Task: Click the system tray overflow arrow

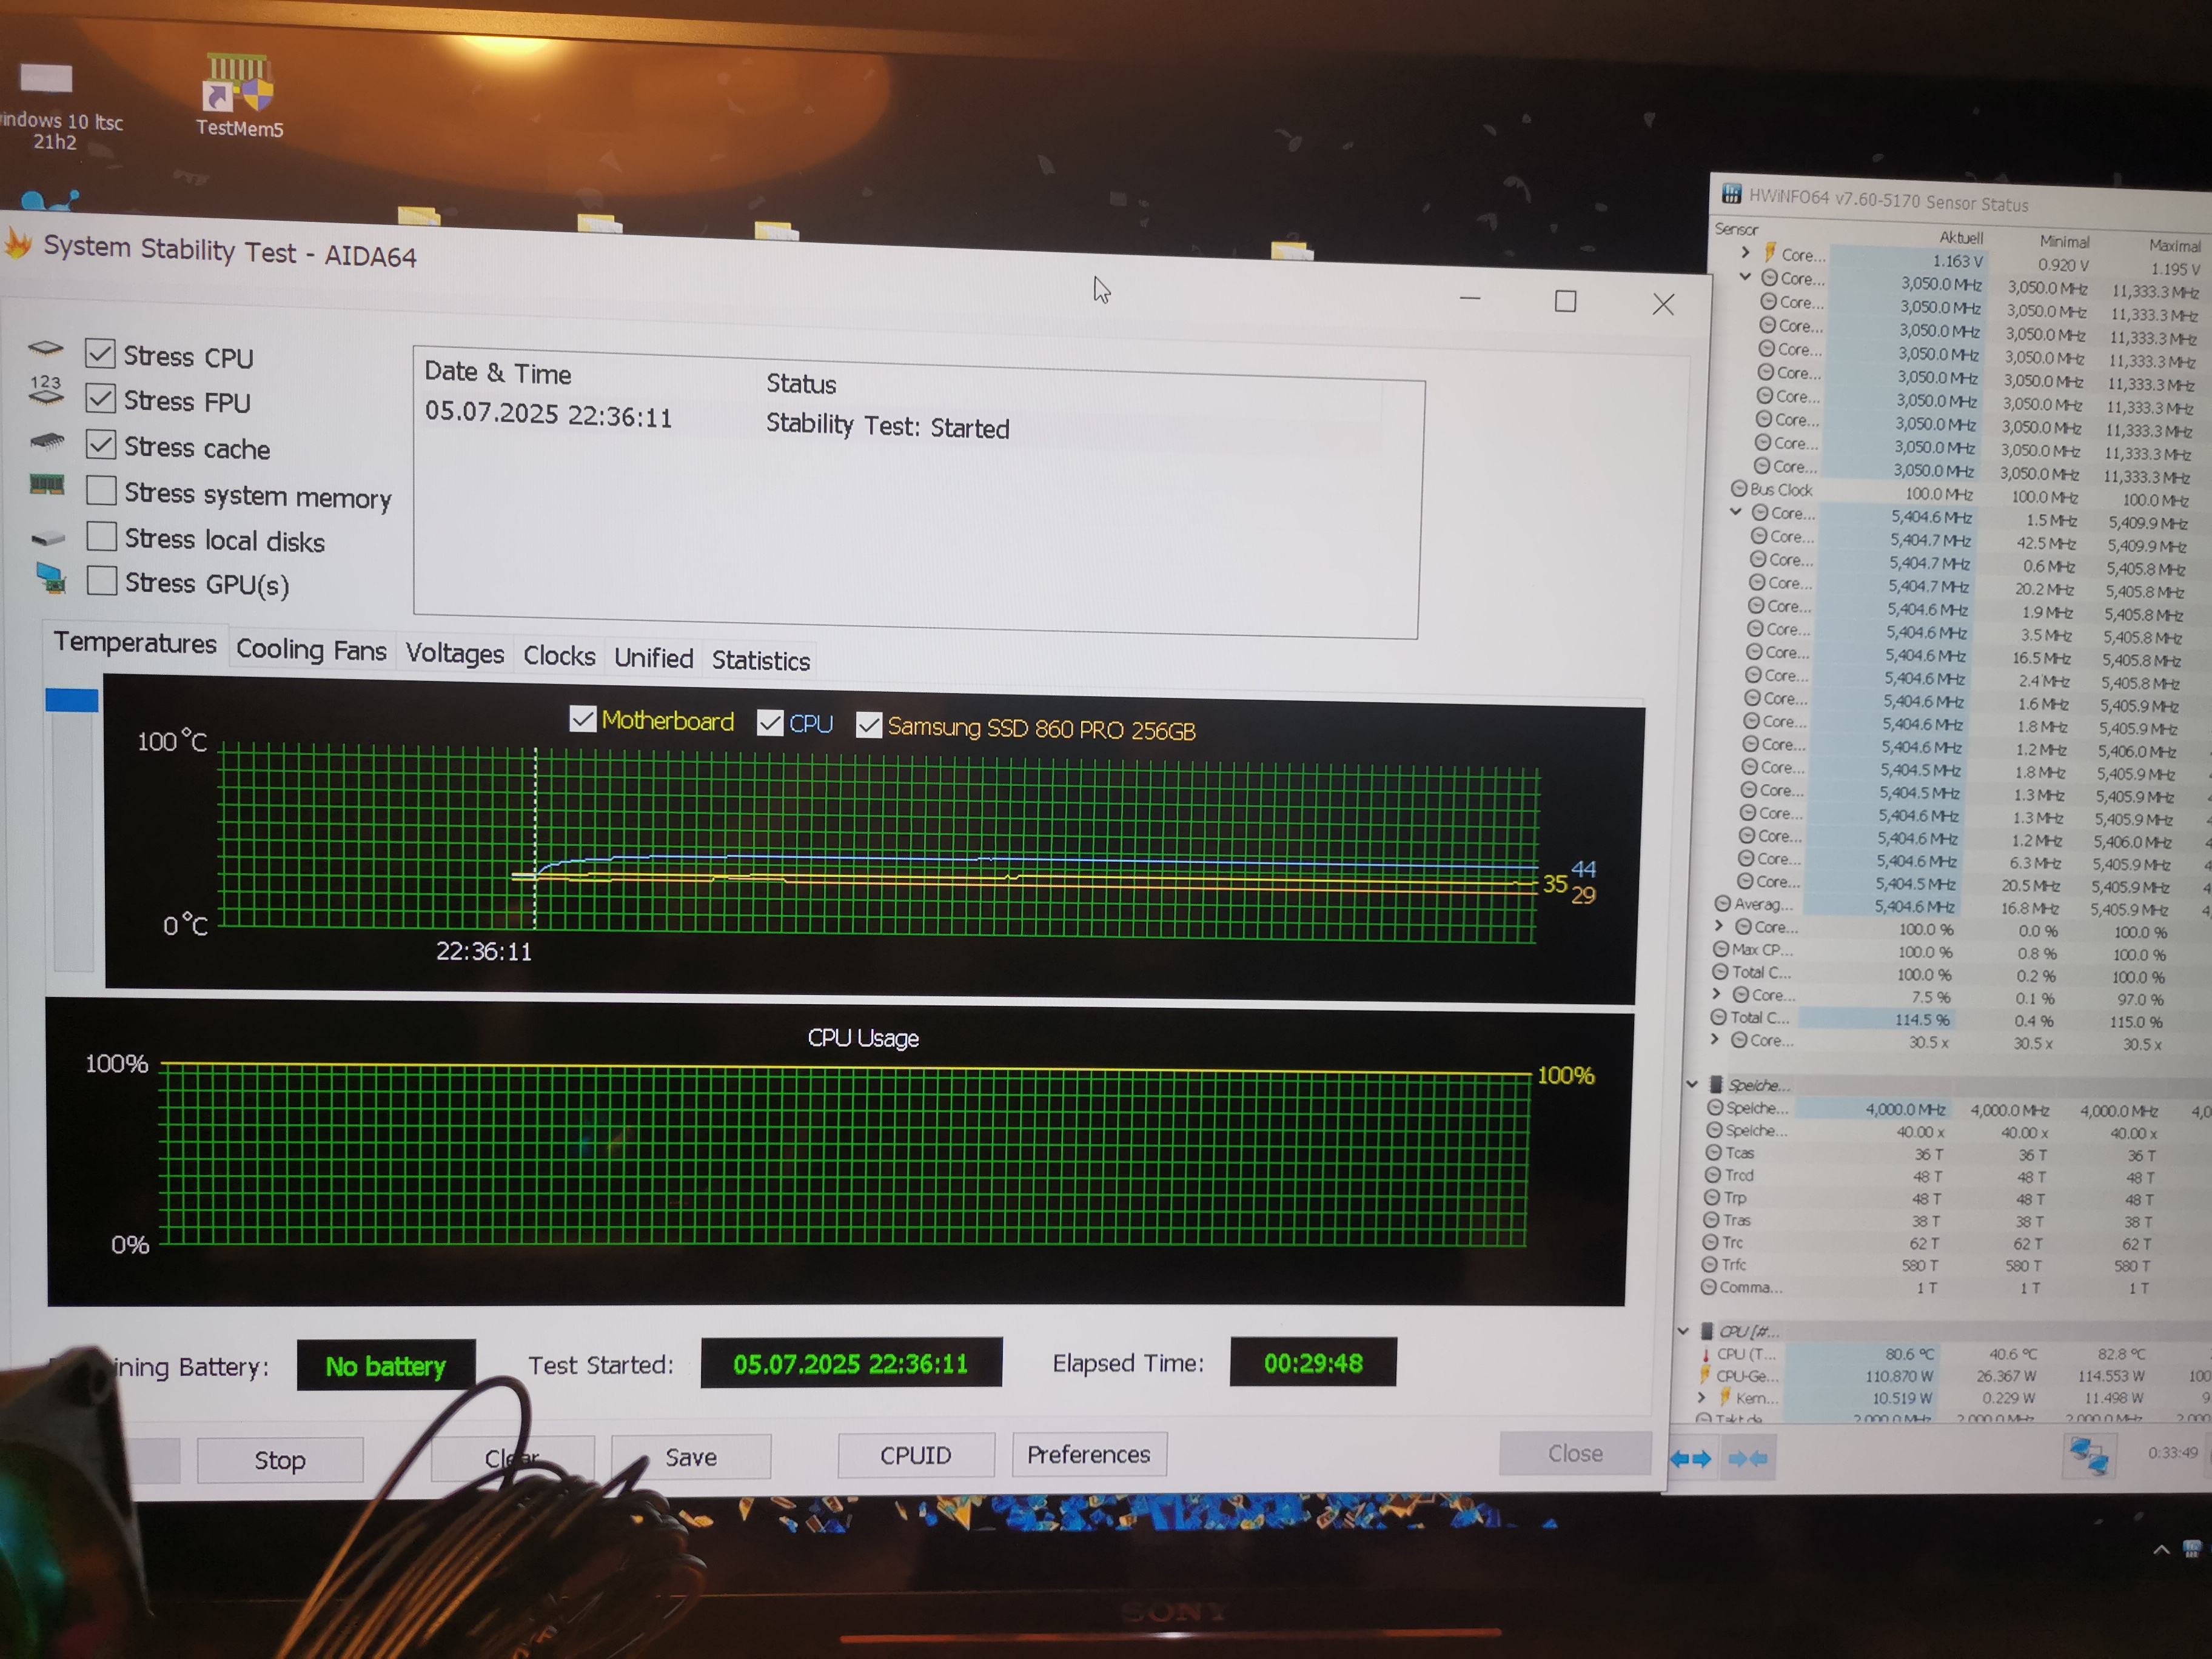Action: pyautogui.click(x=2161, y=1550)
